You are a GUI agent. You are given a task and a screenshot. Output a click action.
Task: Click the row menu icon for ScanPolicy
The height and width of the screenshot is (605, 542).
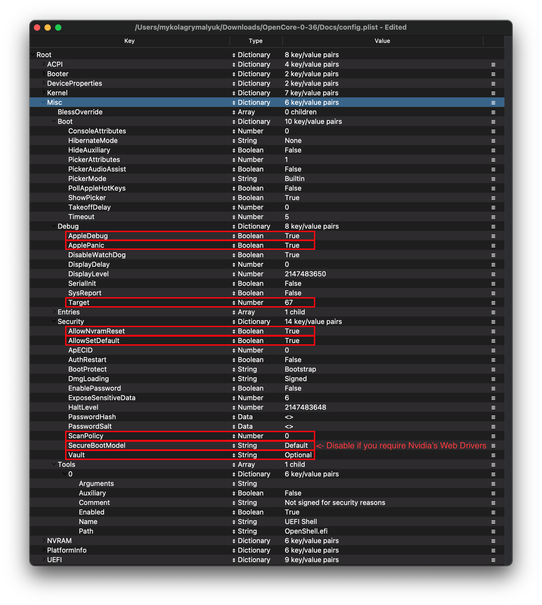(493, 436)
